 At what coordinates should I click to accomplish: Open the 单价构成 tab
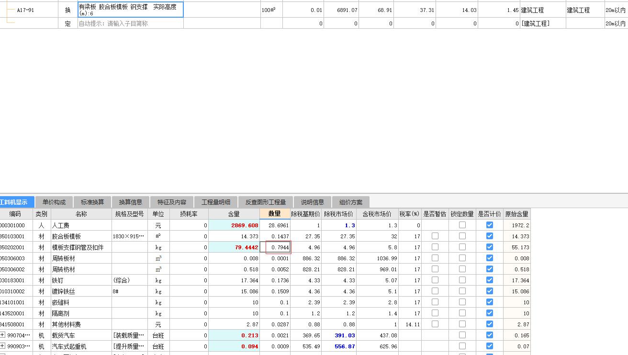click(x=54, y=202)
